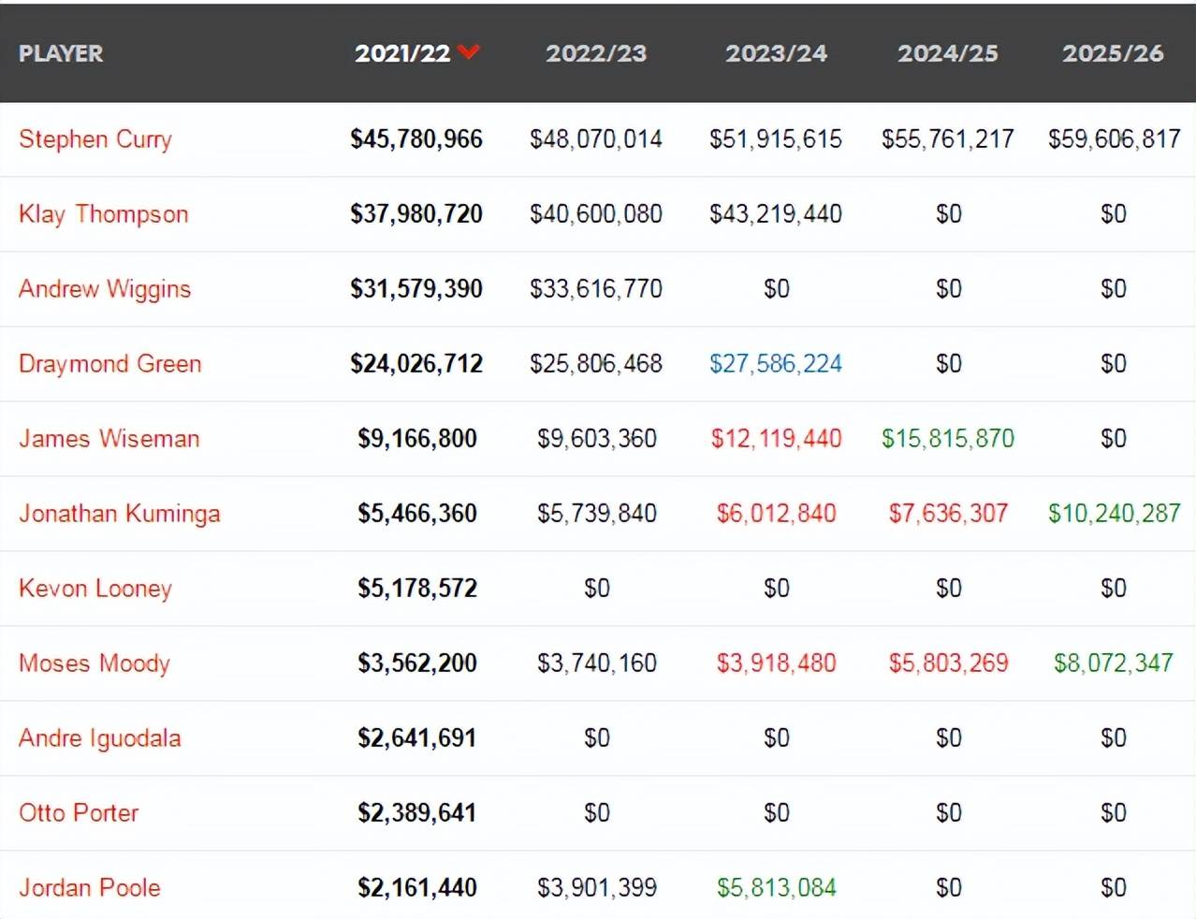Viewport: 1196px width, 919px height.
Task: Sort by the 2022/23 column header
Action: pyautogui.click(x=596, y=53)
